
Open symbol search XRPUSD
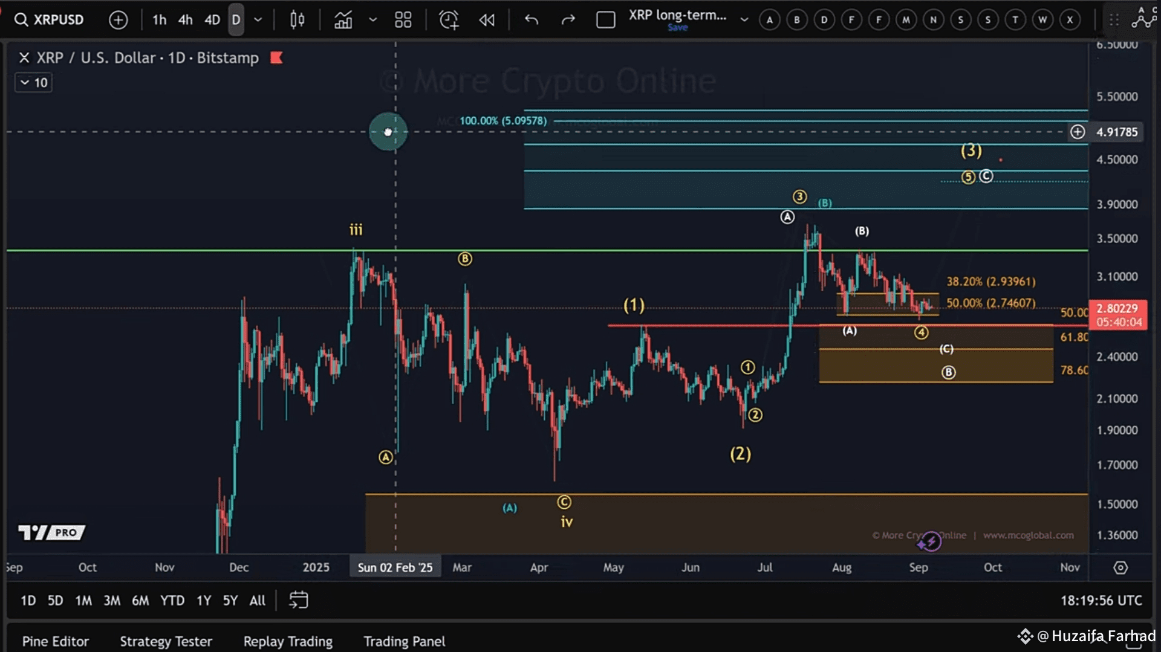point(50,20)
